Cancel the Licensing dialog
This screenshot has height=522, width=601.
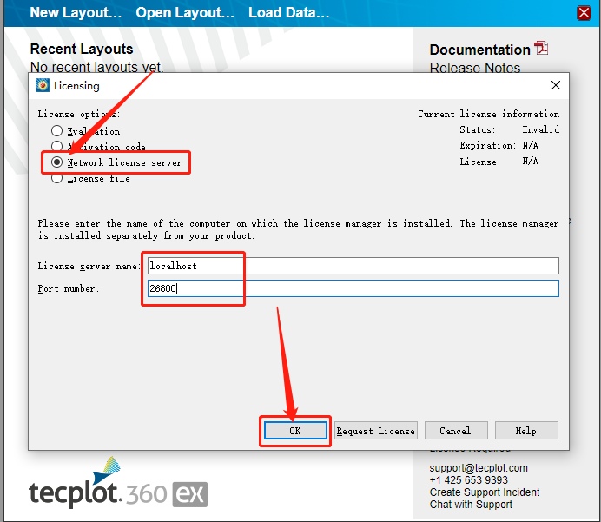pos(456,431)
